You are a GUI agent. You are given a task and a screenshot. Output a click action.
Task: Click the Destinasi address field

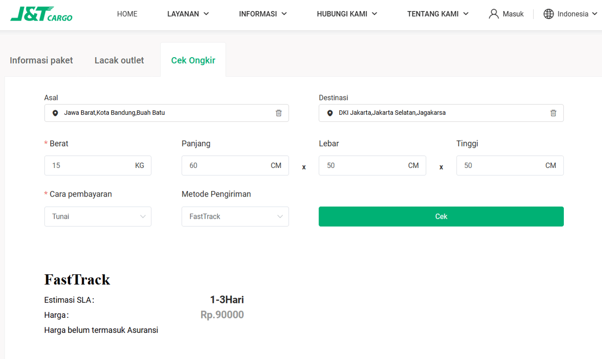[x=441, y=113]
